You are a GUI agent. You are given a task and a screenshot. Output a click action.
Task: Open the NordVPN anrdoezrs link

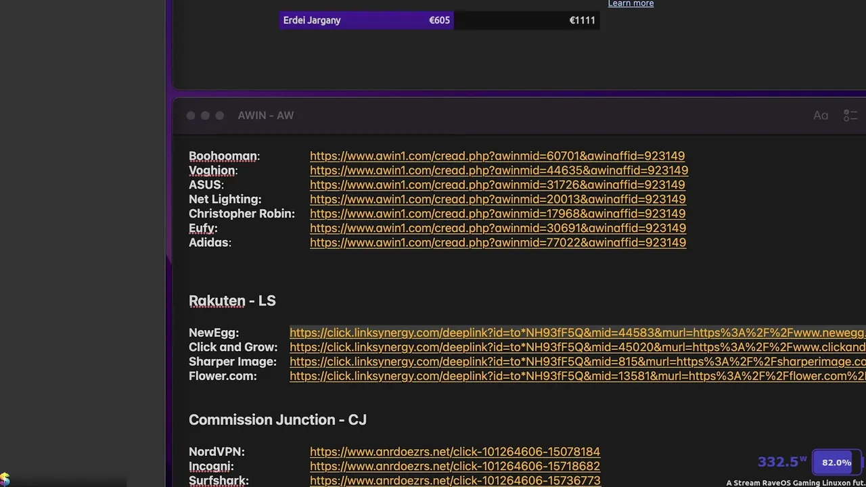(x=455, y=452)
